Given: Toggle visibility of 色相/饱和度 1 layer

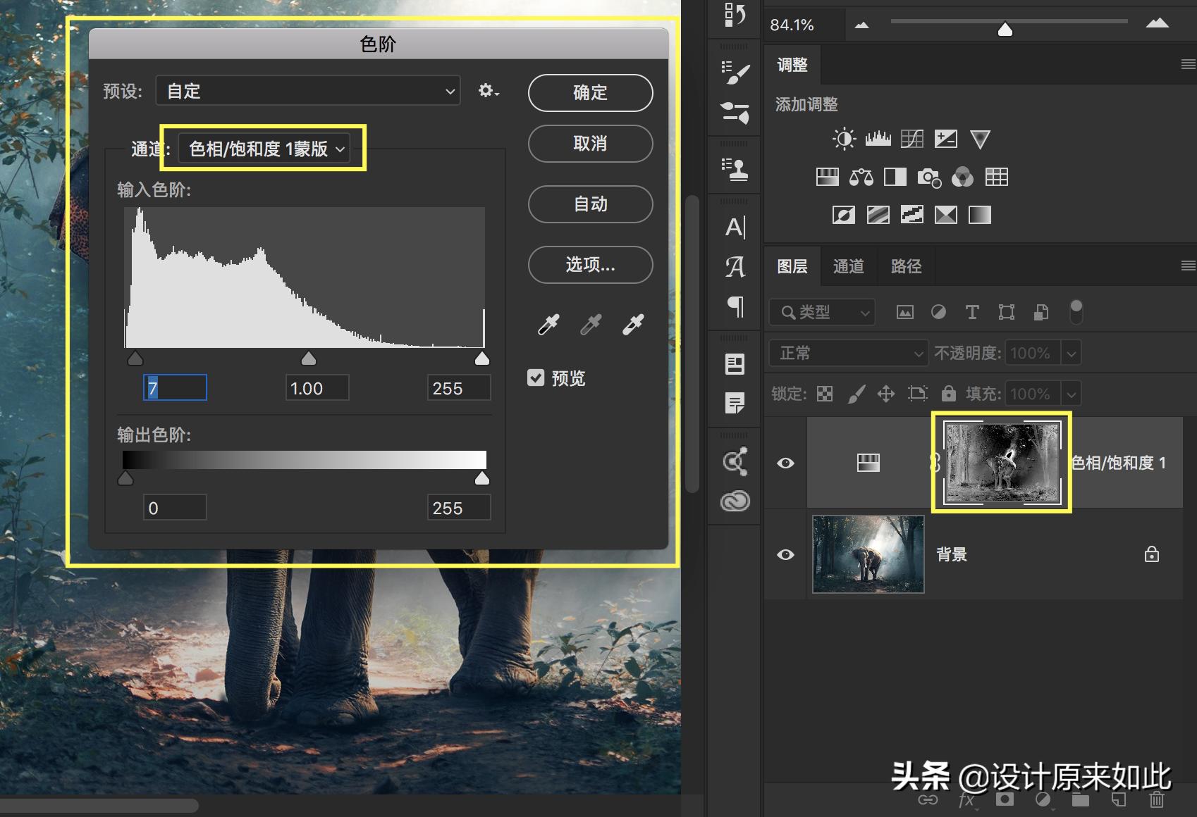Looking at the screenshot, I should [x=785, y=463].
